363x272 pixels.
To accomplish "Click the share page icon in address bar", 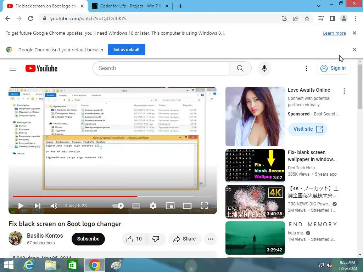I will (295, 18).
